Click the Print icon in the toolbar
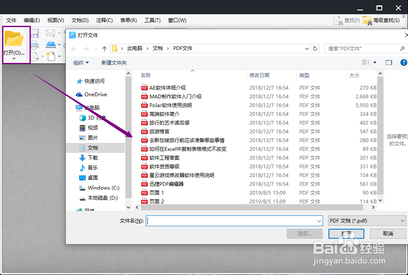 pyautogui.click(x=35, y=45)
